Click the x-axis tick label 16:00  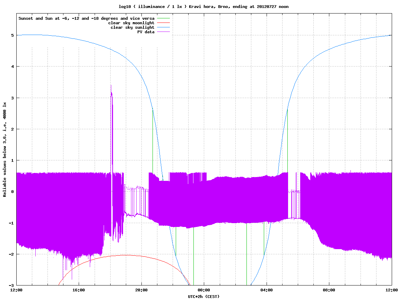[79, 290]
